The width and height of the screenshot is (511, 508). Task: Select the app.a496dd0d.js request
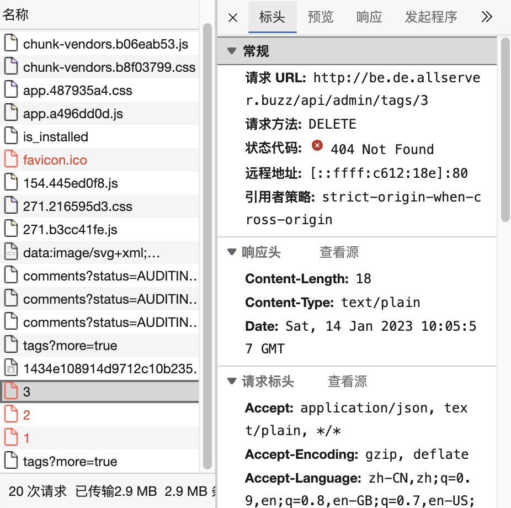click(99, 113)
